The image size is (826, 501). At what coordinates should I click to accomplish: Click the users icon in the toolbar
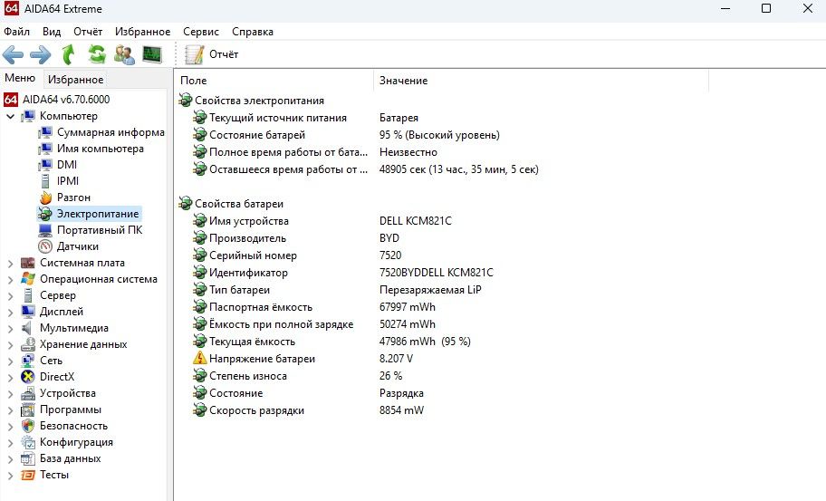(x=124, y=54)
